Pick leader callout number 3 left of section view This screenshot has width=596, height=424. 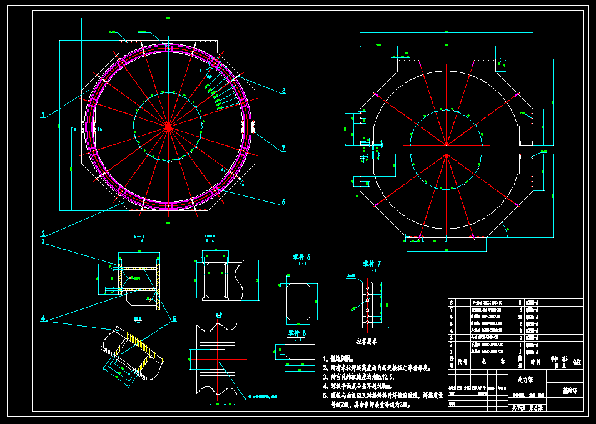pyautogui.click(x=43, y=240)
